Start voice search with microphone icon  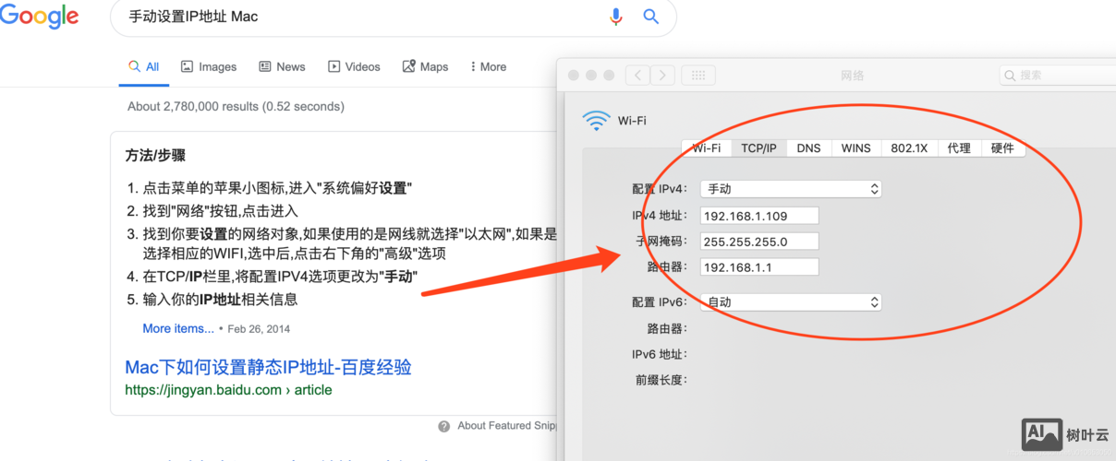pos(616,17)
